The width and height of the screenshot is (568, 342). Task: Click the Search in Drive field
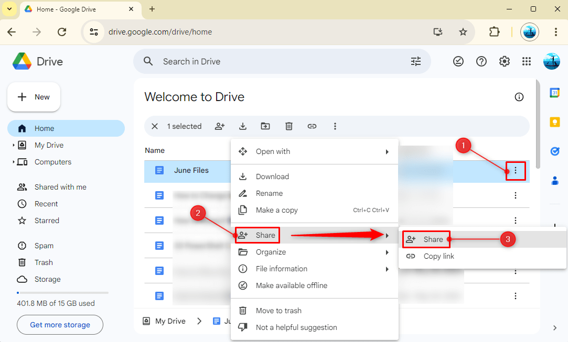click(x=236, y=61)
